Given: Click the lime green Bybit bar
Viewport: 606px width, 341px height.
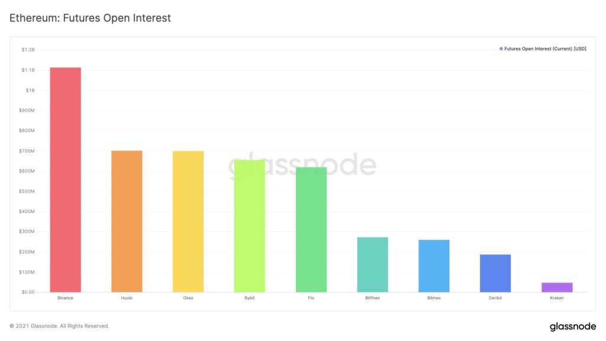Looking at the screenshot, I should pyautogui.click(x=250, y=226).
